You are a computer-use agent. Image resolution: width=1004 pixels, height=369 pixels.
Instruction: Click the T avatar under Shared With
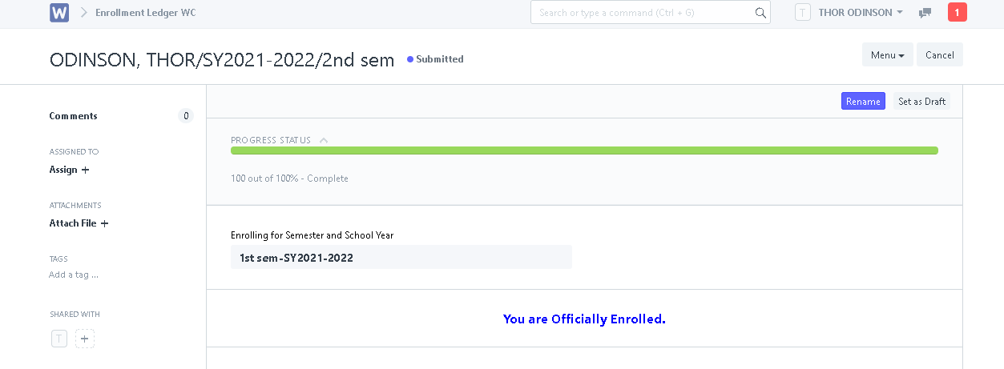tap(59, 339)
